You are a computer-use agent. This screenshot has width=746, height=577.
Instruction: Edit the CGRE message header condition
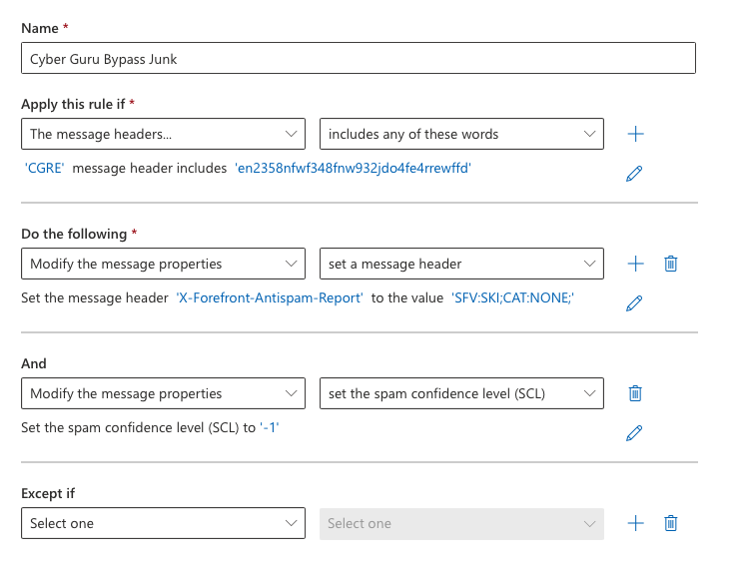(x=634, y=174)
